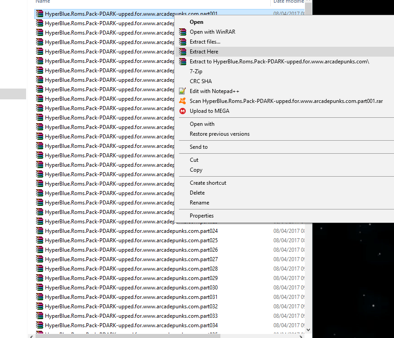Screen dimensions: 394x338
Task: Click the RAR archive icon for part031
Action: tap(40, 297)
